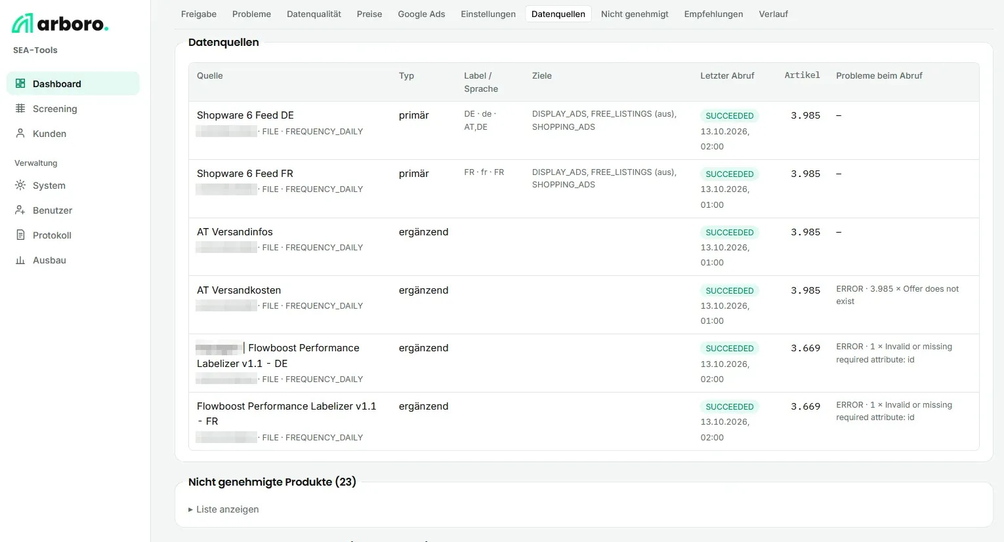The height and width of the screenshot is (542, 1004).
Task: Click the Quelle column header
Action: tap(210, 75)
